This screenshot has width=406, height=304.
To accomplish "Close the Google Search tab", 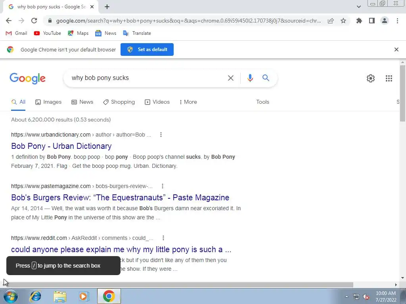I will [92, 7].
